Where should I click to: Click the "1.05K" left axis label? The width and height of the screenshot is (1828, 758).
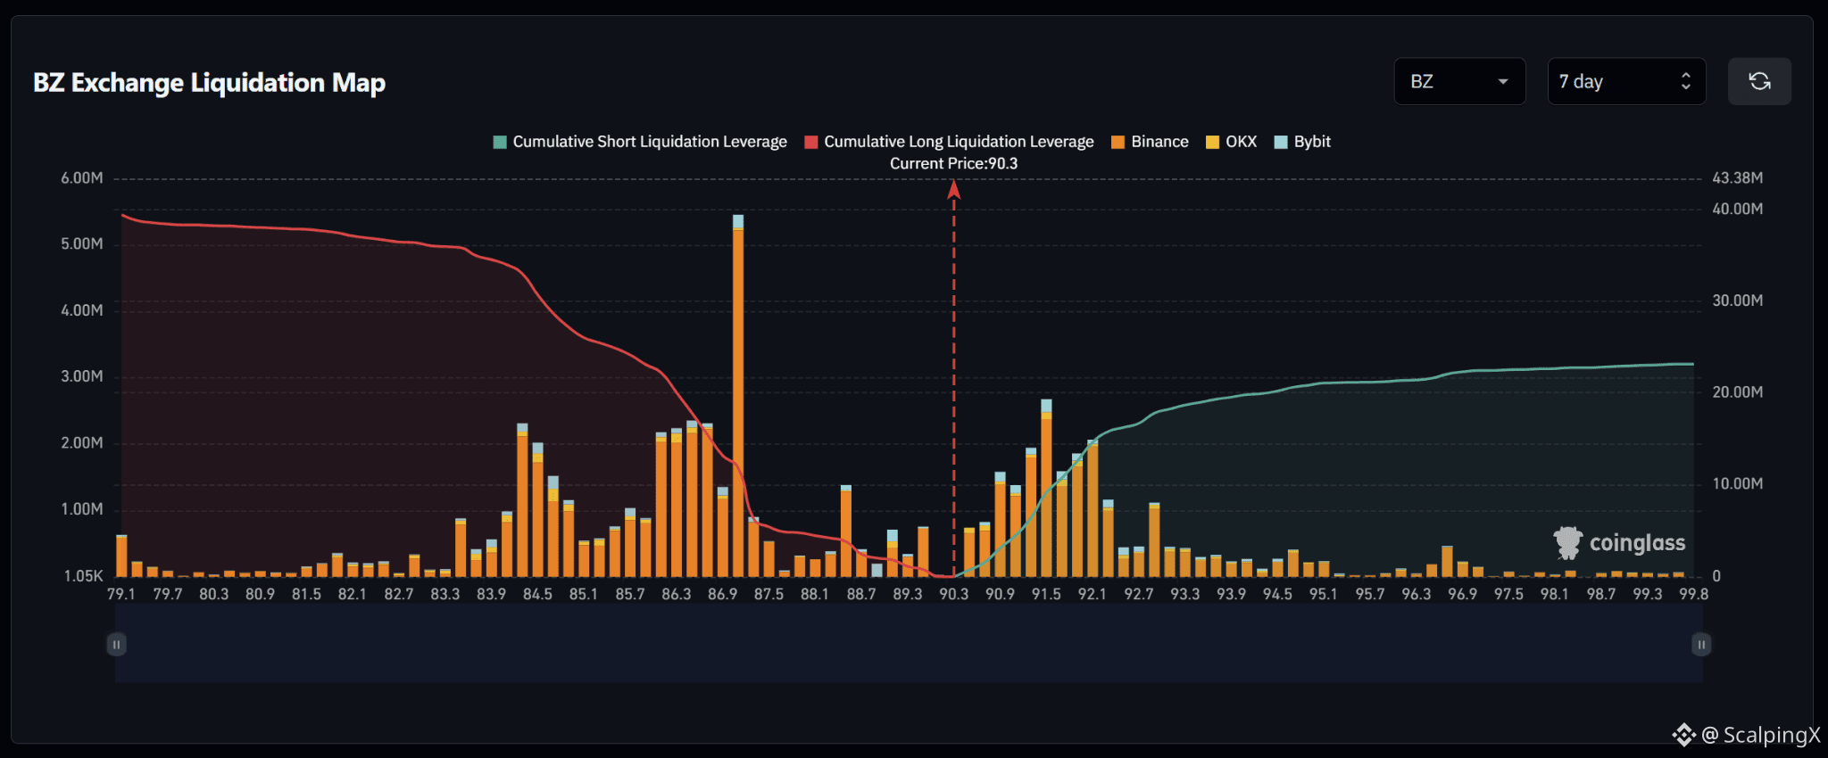[x=83, y=576]
